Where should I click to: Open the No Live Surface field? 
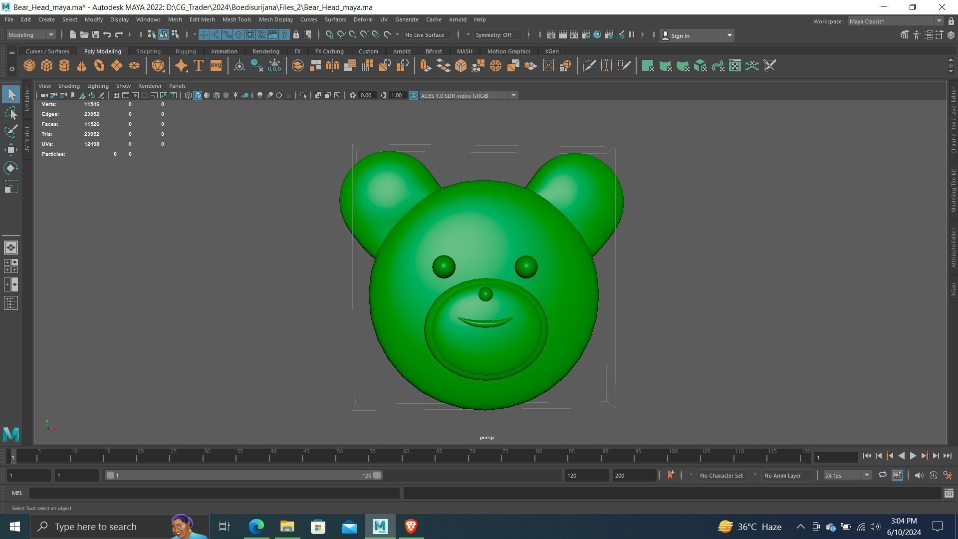(427, 35)
